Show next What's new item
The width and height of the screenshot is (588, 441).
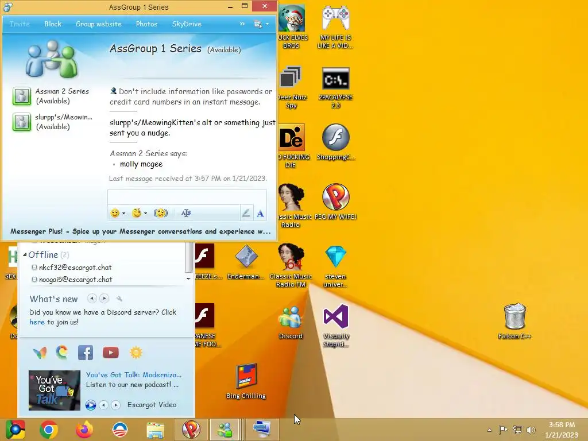point(105,299)
